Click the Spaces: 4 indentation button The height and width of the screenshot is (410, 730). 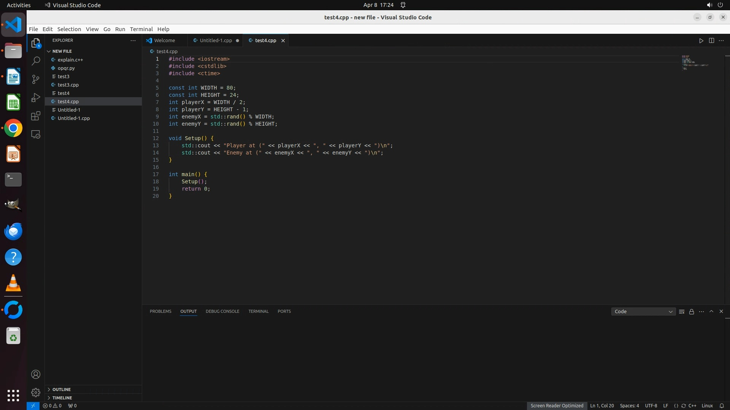[x=629, y=405]
